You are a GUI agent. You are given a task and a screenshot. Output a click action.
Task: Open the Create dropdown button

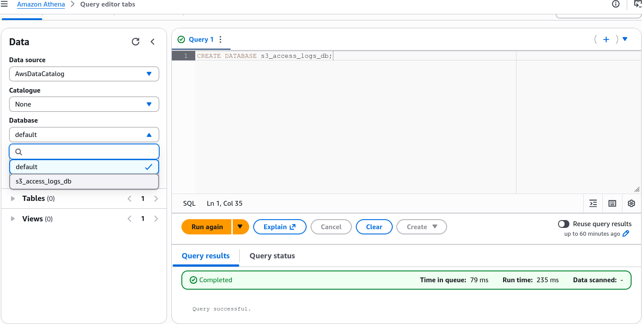421,227
